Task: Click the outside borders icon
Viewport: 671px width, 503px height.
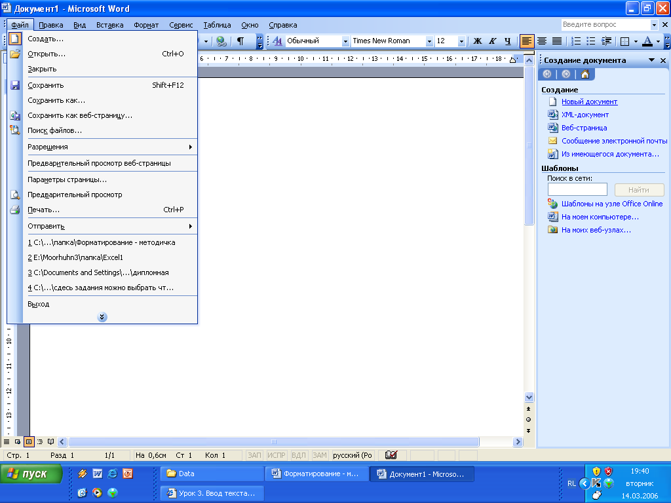Action: point(624,41)
